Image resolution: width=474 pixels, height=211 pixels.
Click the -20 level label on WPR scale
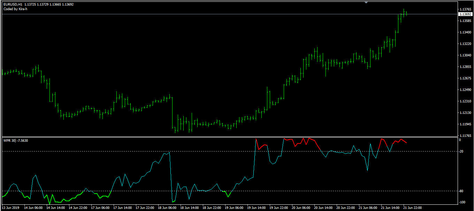point(461,151)
